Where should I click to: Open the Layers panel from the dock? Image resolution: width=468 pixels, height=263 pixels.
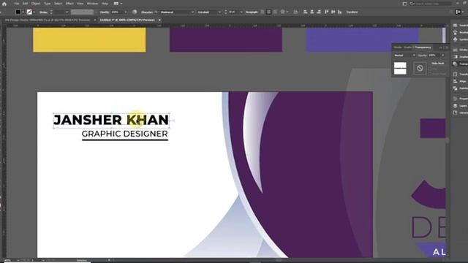pos(459,105)
